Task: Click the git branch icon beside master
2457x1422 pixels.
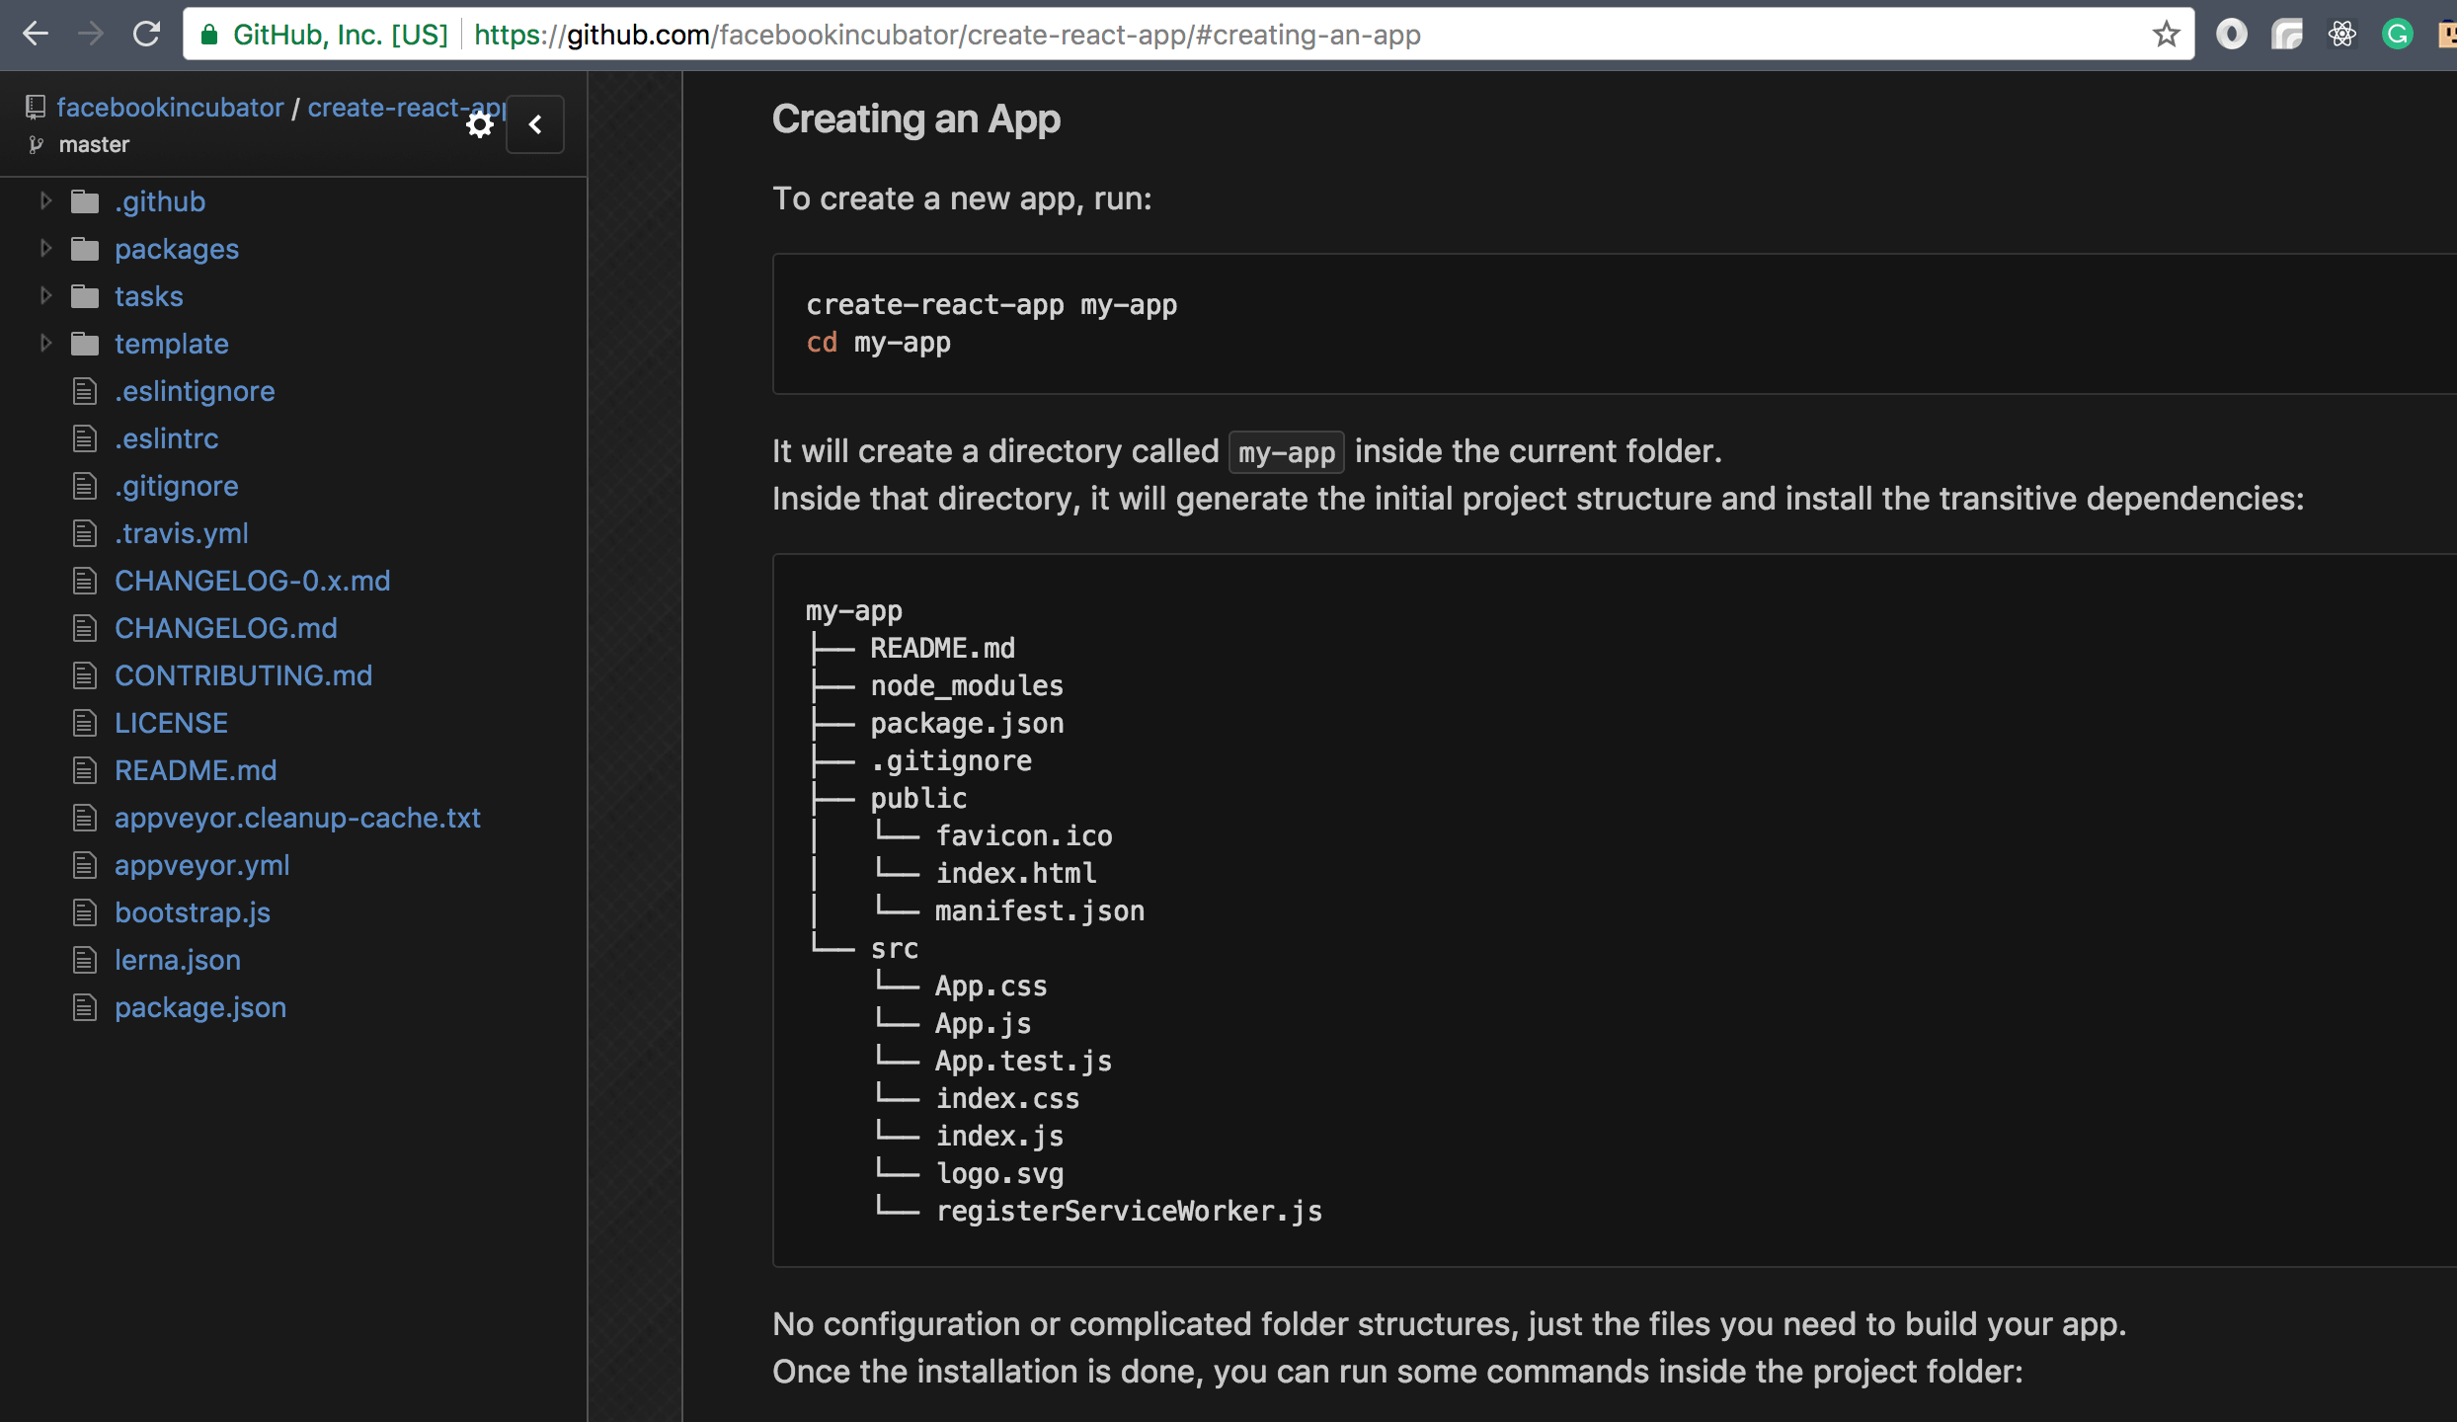Action: tap(37, 145)
